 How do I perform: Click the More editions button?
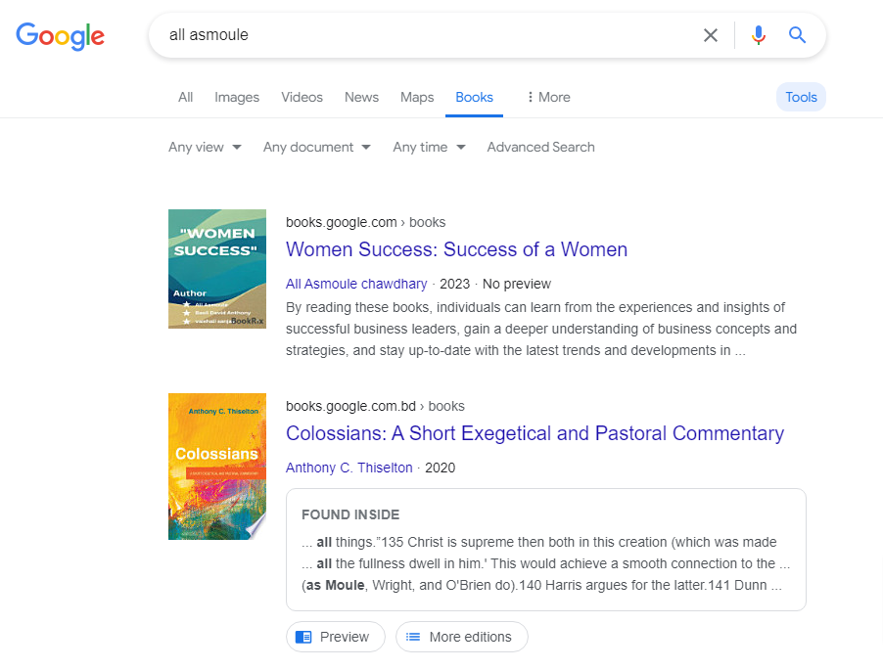[462, 637]
